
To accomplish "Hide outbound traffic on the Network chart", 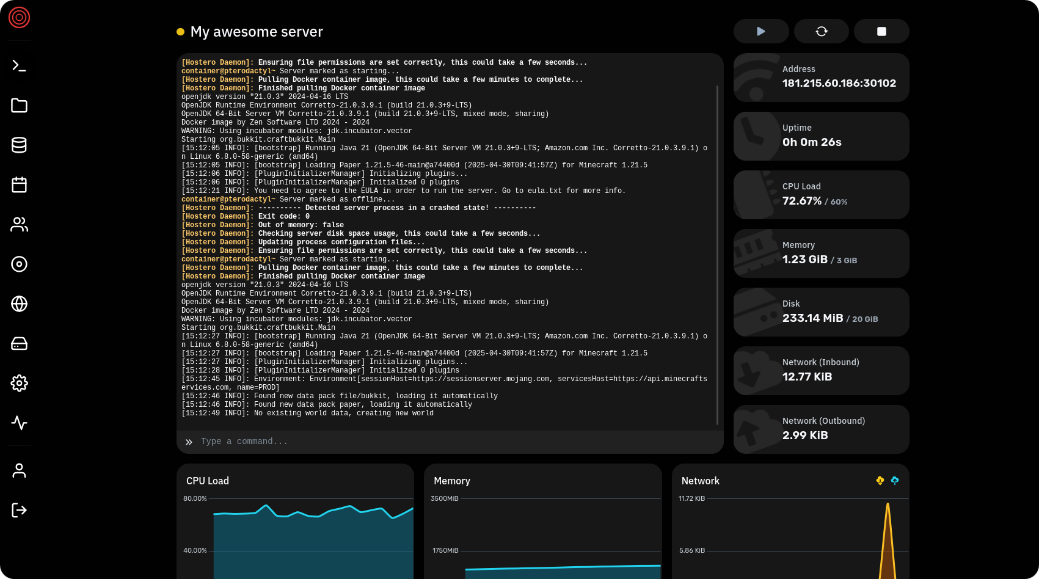I will (895, 481).
